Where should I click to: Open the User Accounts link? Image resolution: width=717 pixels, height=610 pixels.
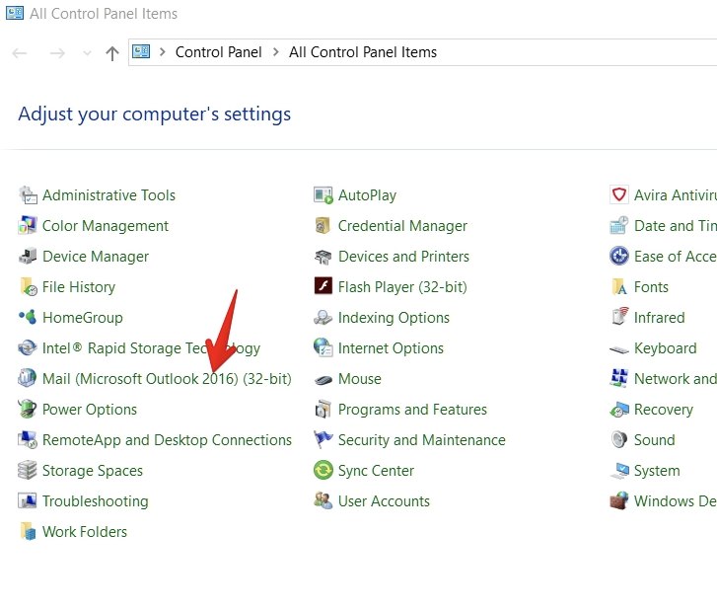[384, 501]
